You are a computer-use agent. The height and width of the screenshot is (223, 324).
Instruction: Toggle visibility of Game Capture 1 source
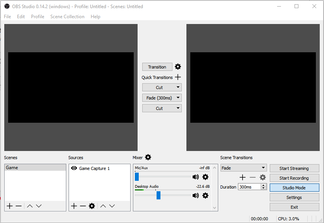click(x=74, y=168)
